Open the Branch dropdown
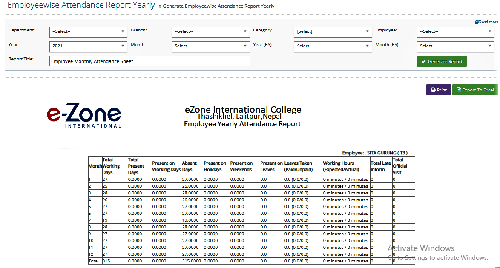 210,31
